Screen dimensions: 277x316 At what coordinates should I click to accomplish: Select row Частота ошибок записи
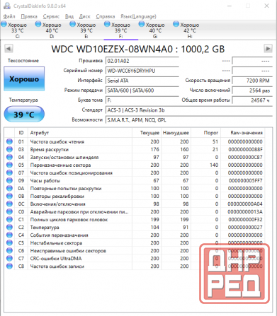tap(135, 266)
